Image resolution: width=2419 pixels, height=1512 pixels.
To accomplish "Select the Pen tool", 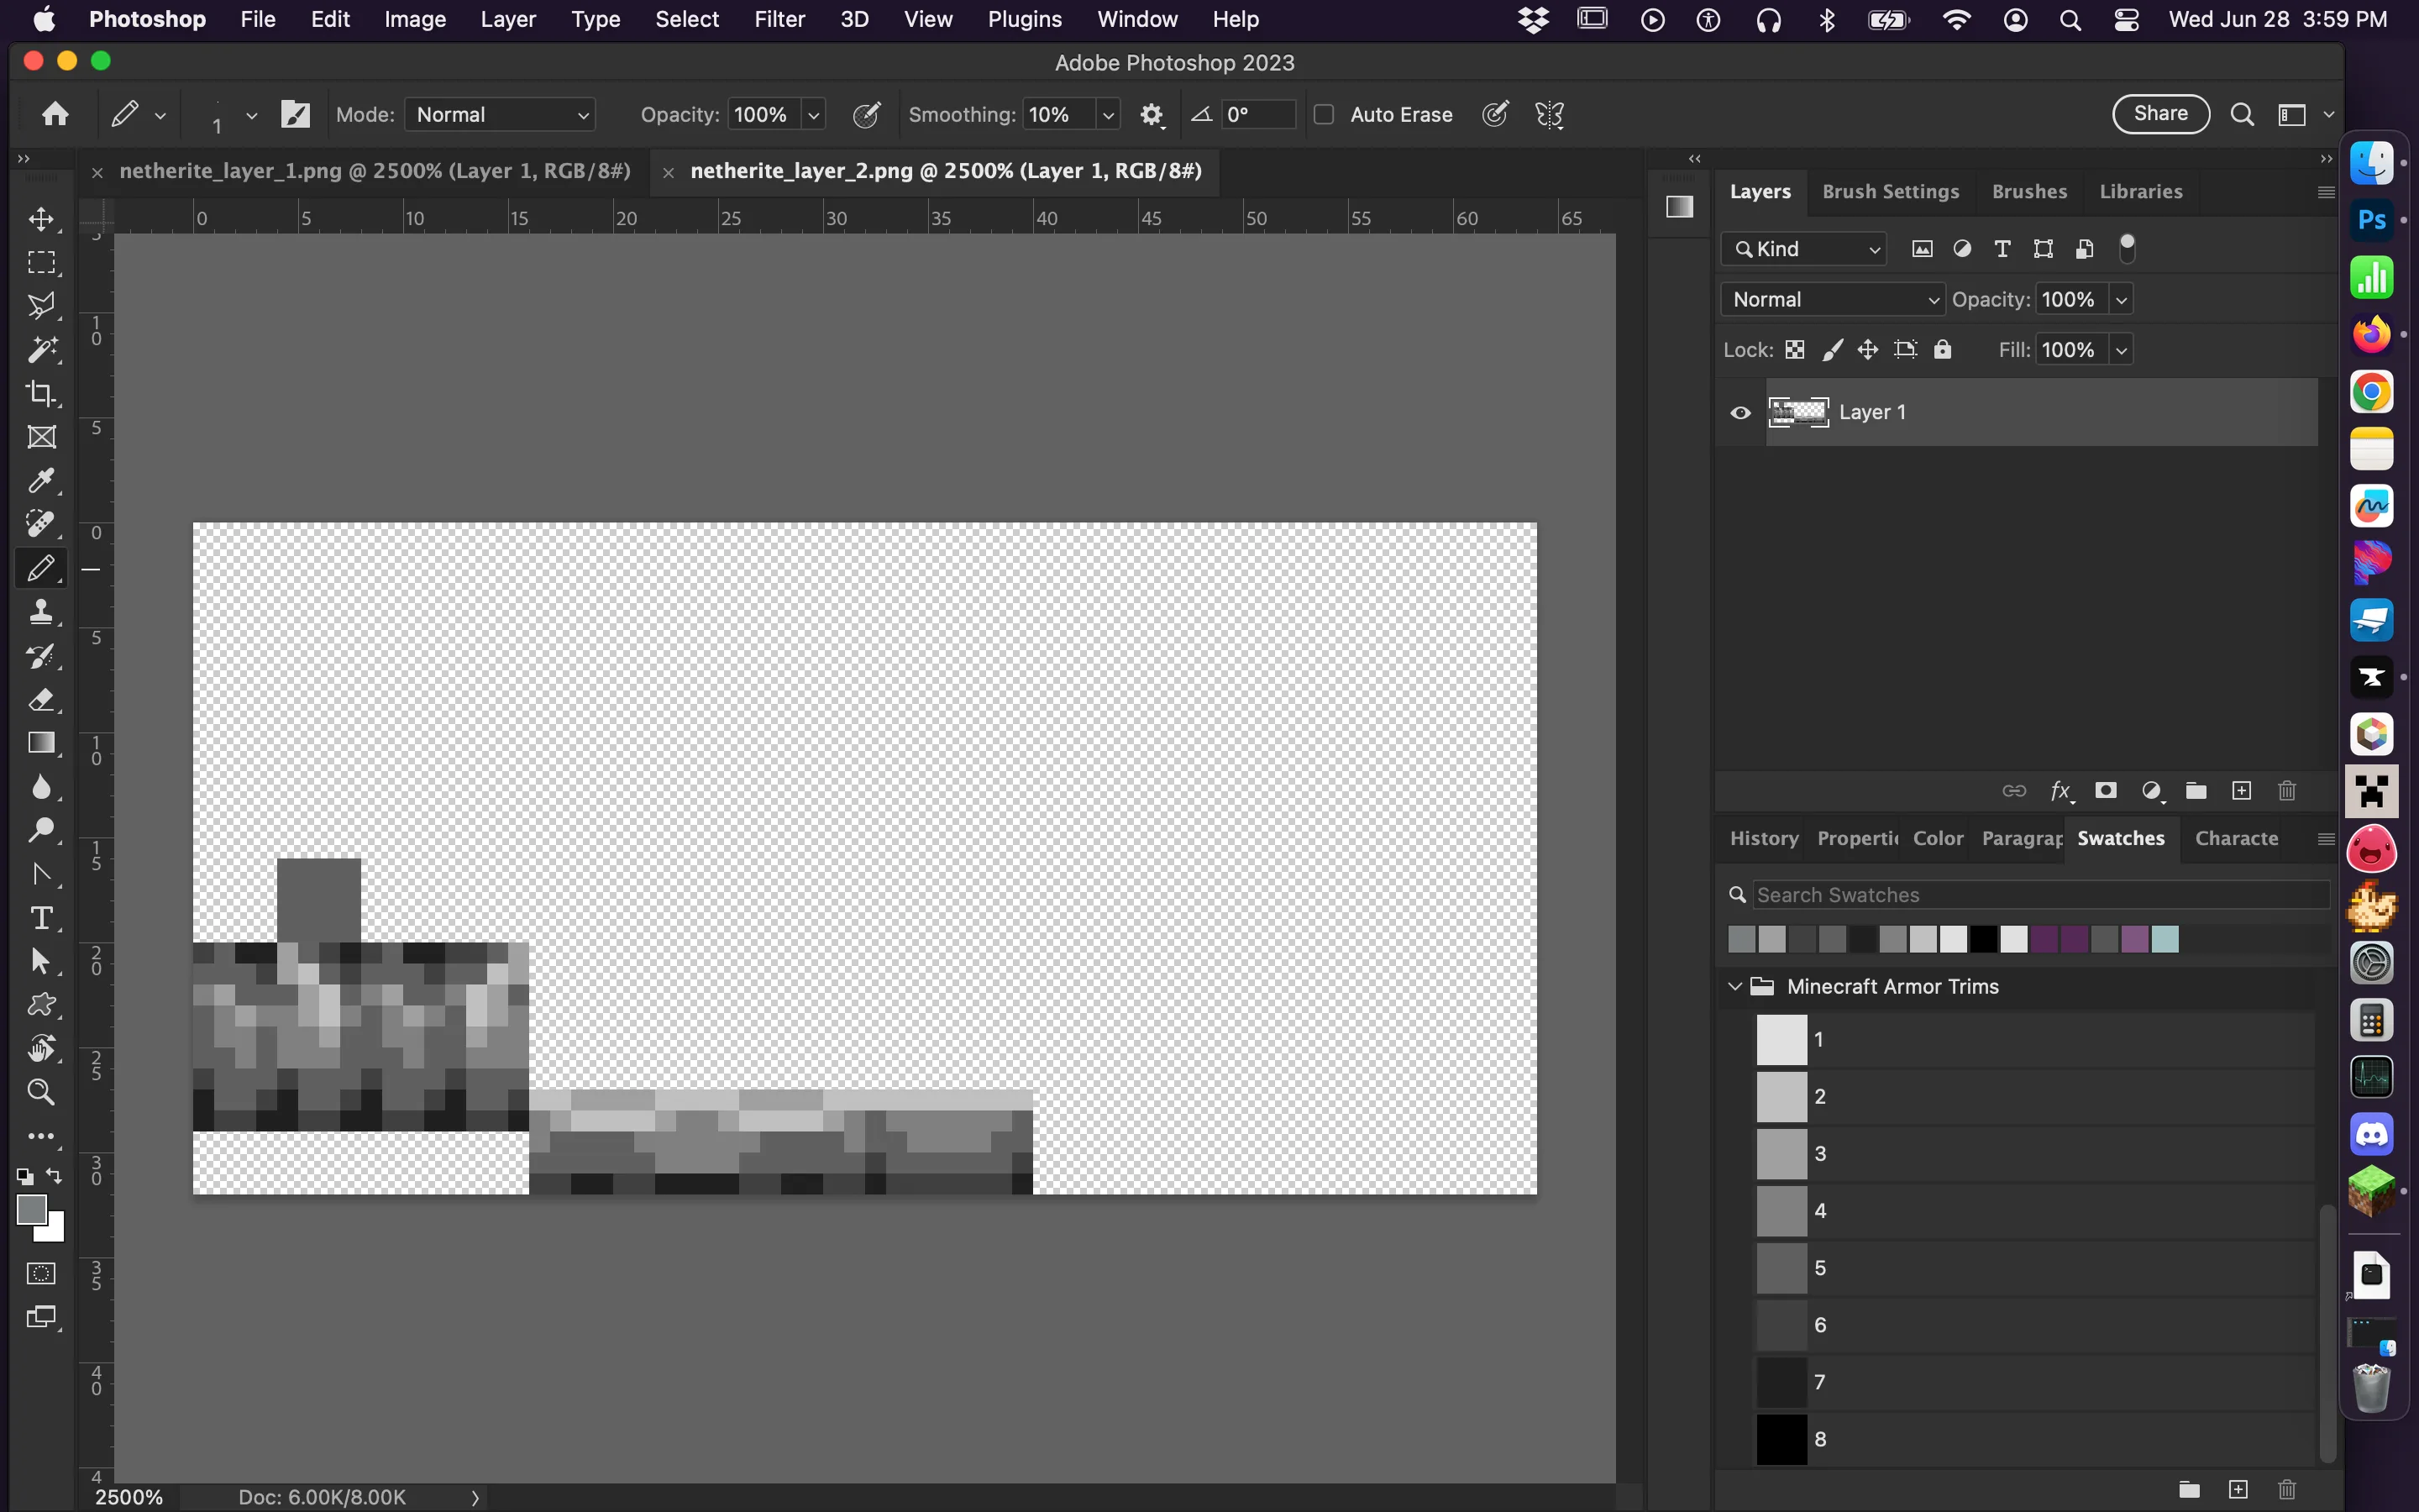I will click(41, 874).
